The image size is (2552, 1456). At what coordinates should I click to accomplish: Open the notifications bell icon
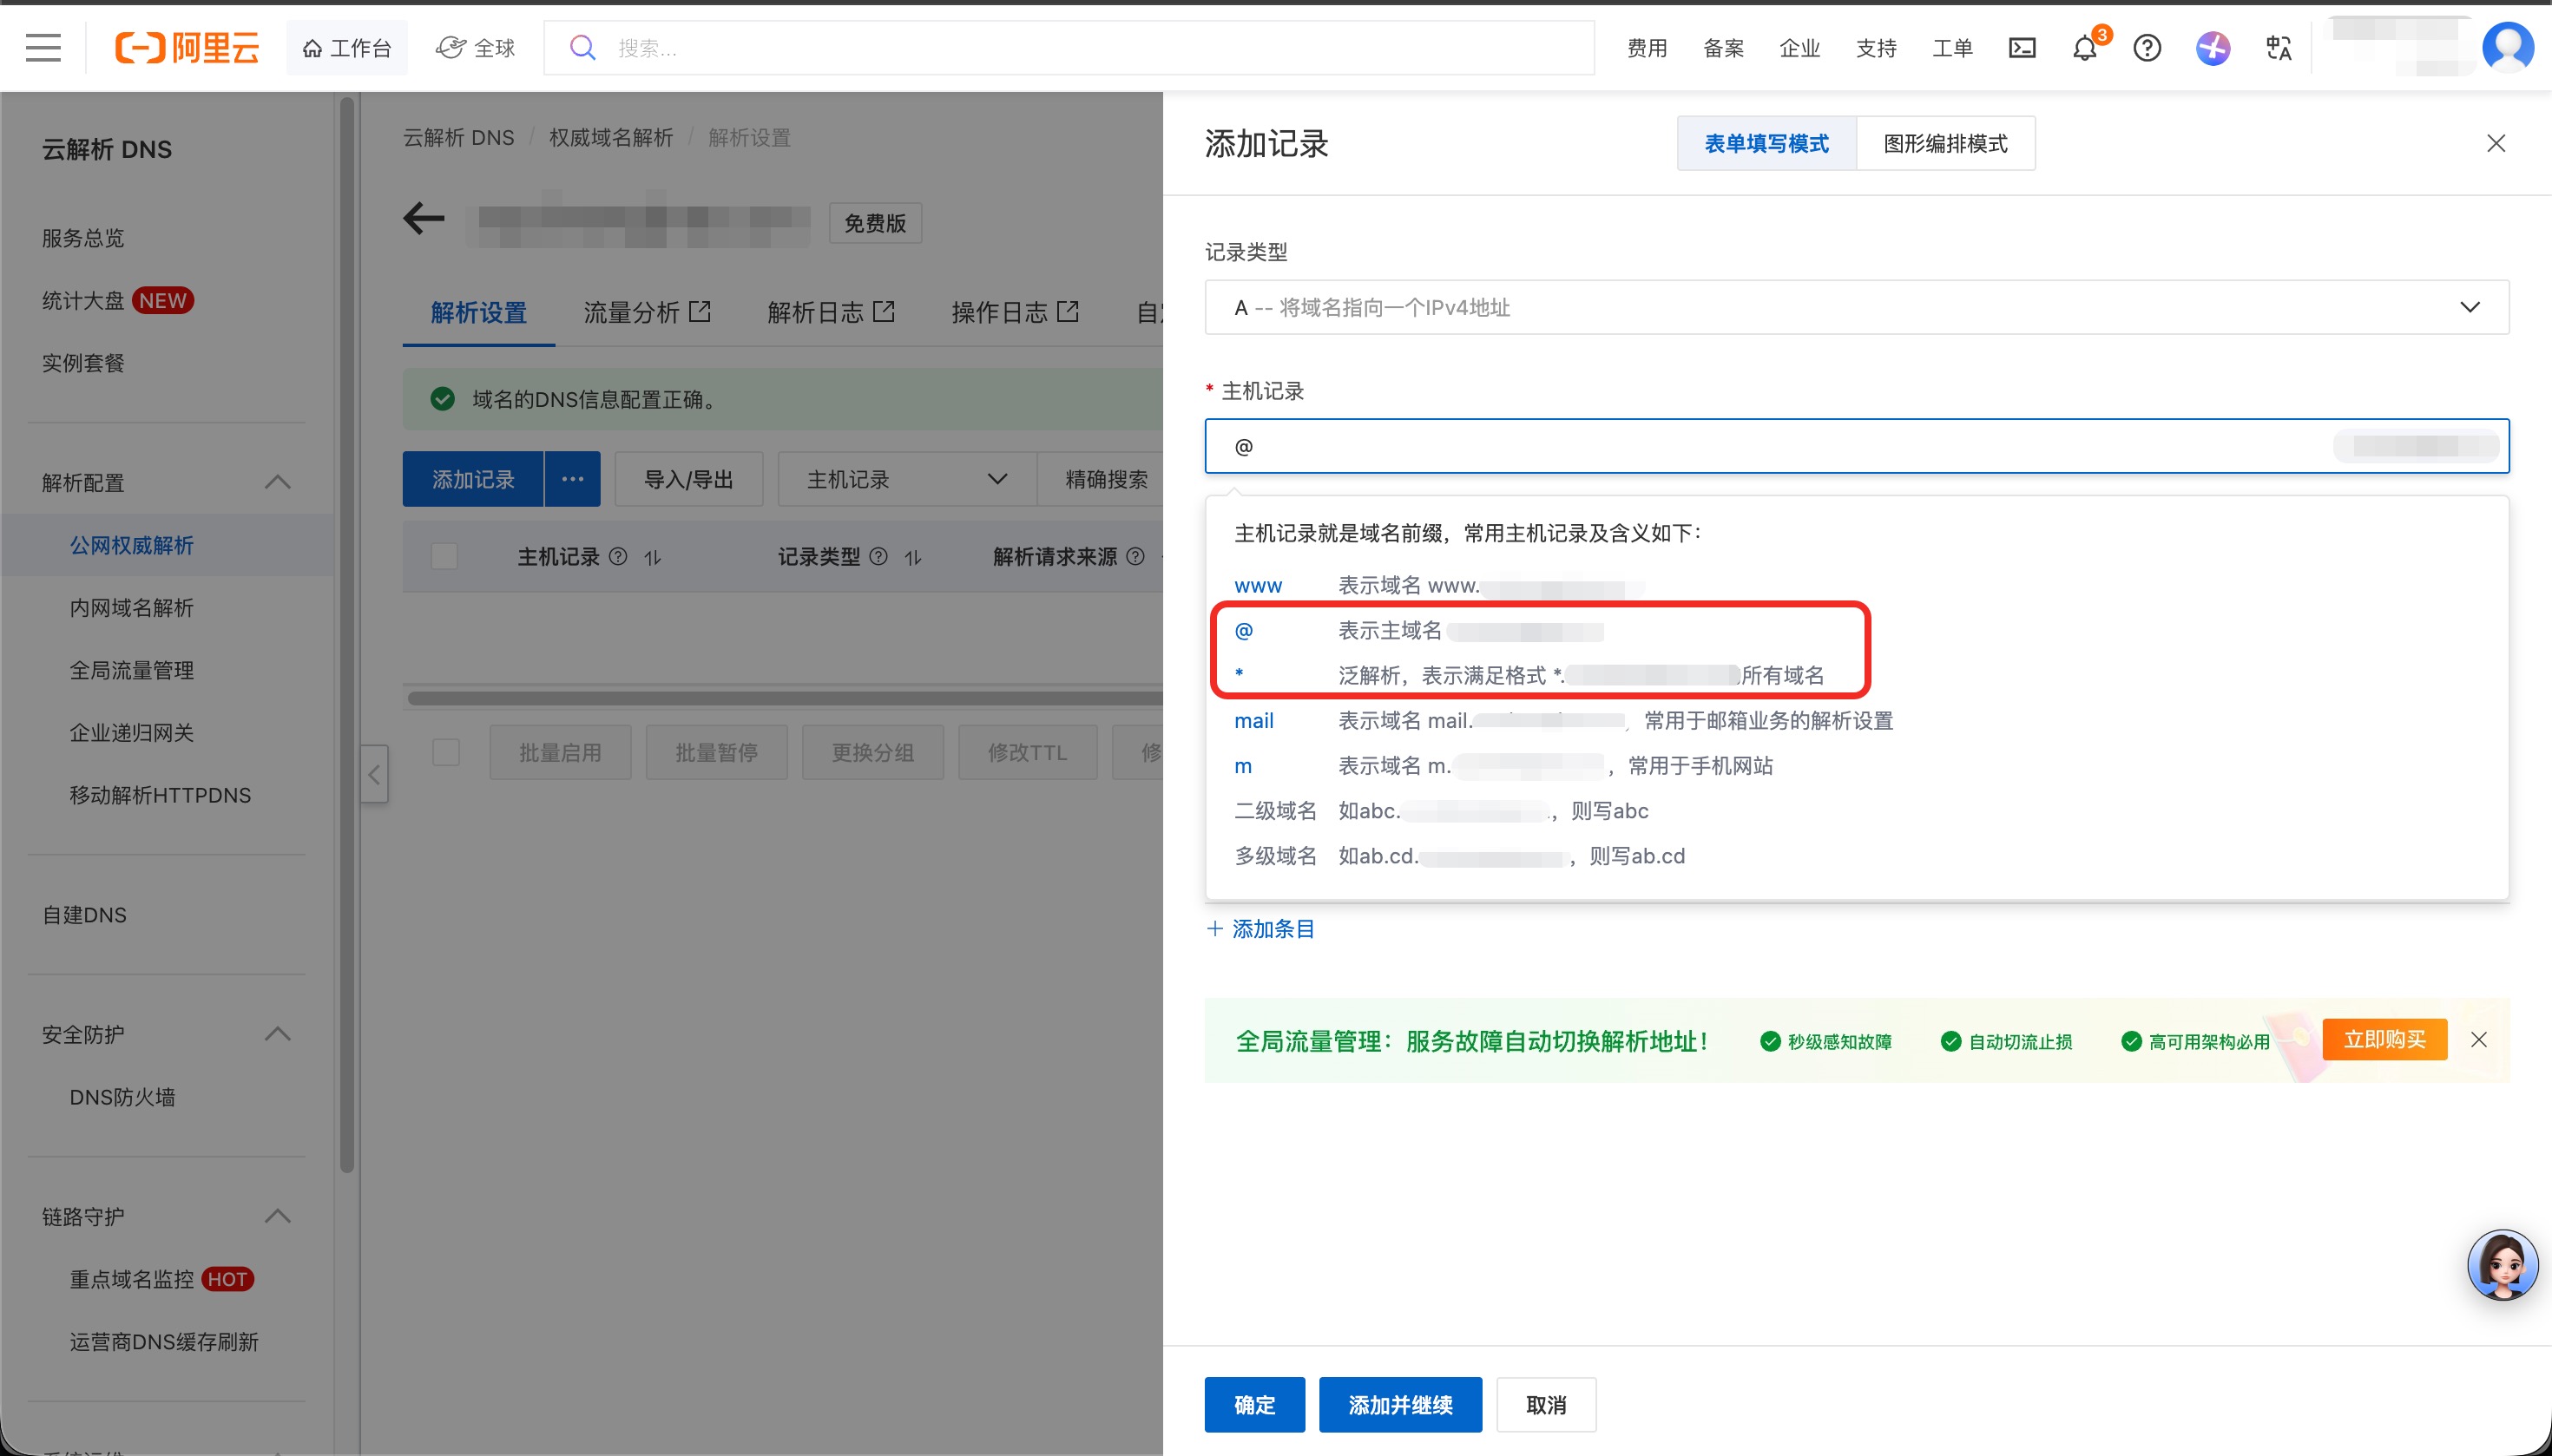pos(2085,47)
